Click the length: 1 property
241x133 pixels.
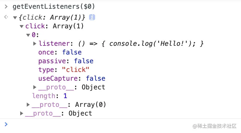pyautogui.click(x=50, y=96)
